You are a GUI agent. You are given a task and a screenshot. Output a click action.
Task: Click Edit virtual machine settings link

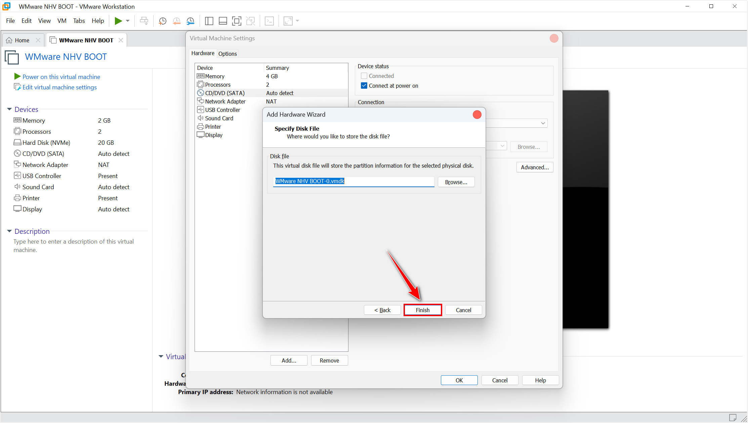point(59,87)
